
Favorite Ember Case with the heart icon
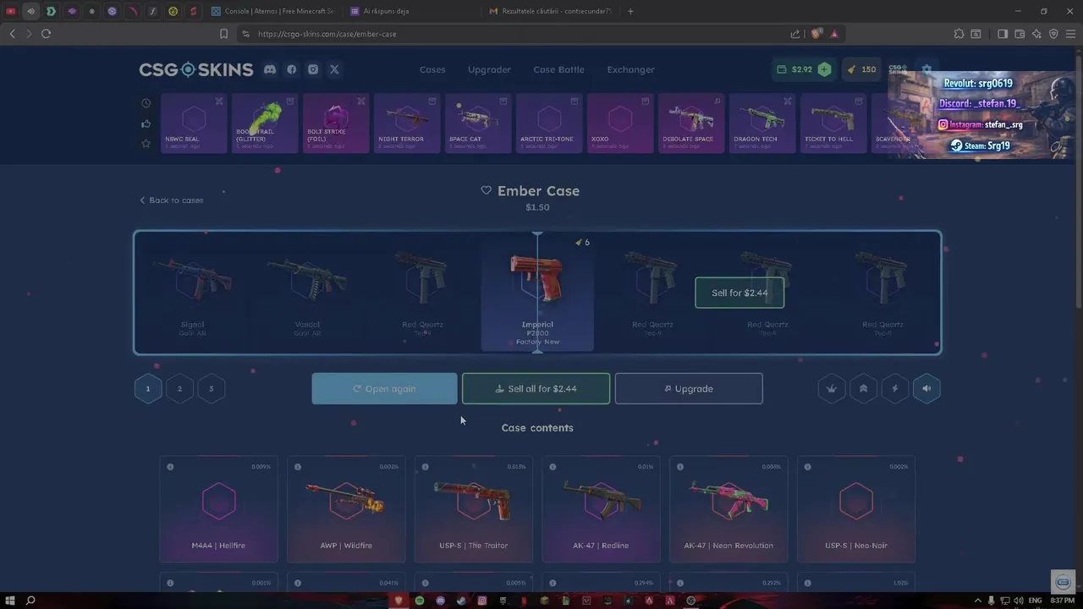487,190
